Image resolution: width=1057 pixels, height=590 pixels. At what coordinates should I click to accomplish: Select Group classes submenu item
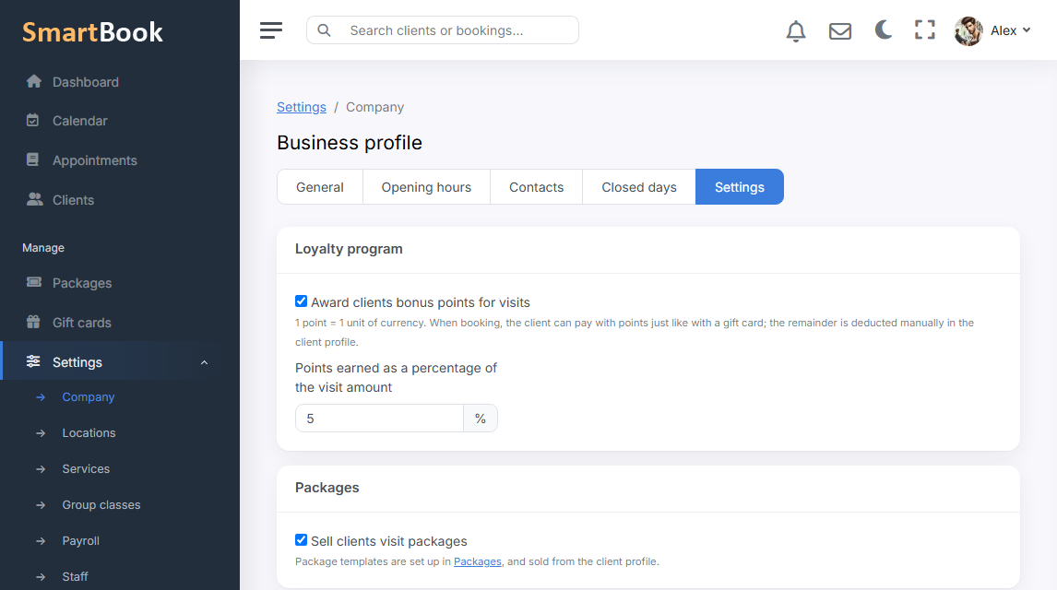click(x=101, y=504)
